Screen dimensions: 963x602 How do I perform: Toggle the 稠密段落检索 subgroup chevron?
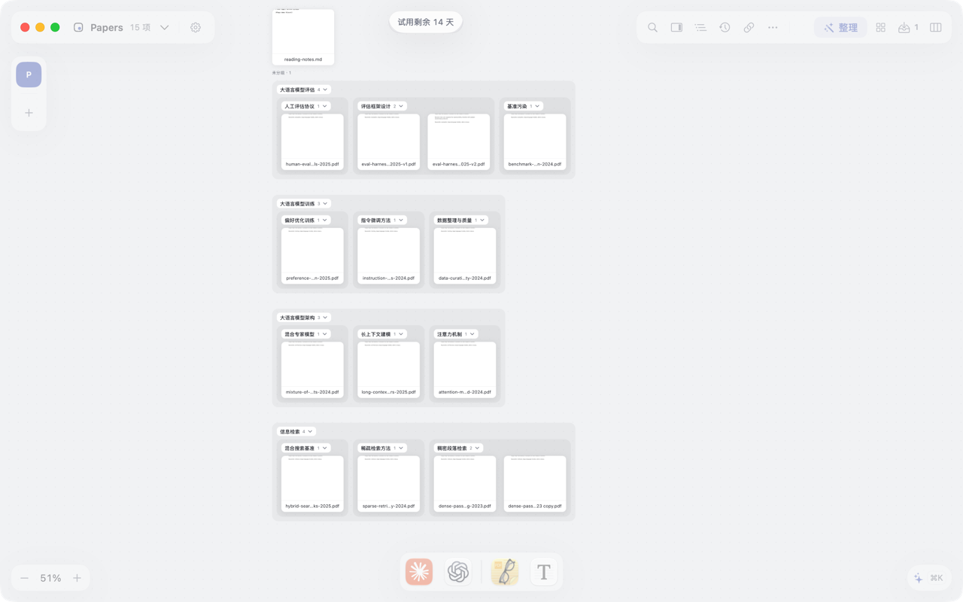click(477, 448)
